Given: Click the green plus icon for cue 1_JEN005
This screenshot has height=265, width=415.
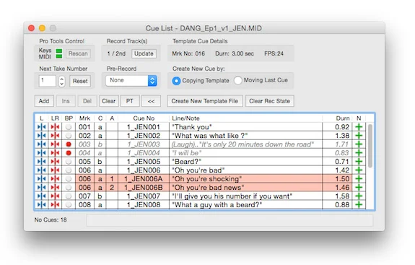Looking at the screenshot, I should (359, 162).
